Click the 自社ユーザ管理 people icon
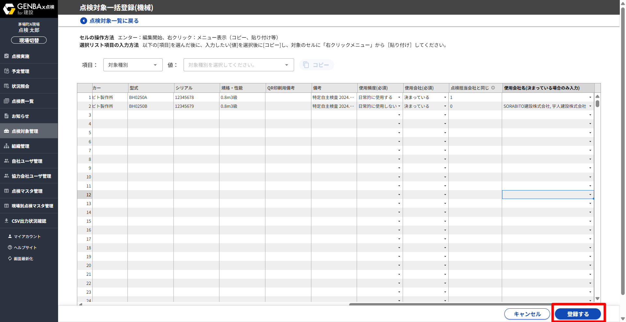Viewport: 626px width, 322px height. tap(7, 161)
